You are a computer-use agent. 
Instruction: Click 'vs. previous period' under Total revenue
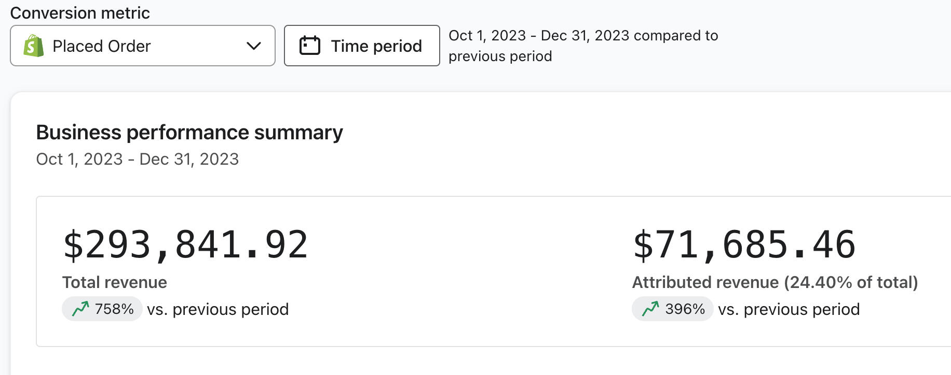(218, 309)
